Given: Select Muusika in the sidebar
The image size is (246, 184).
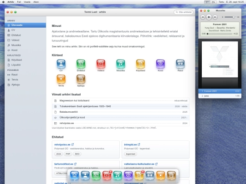Looking at the screenshot, I should tap(25, 45).
